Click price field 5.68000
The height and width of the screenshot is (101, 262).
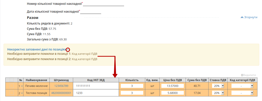pyautogui.click(x=172, y=93)
